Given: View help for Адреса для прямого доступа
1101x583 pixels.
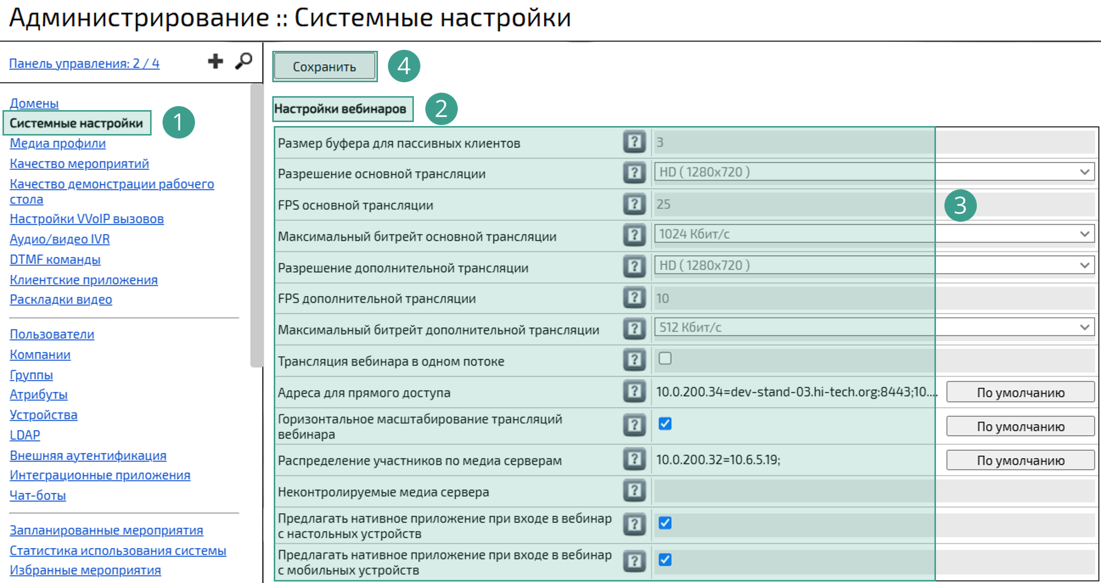Looking at the screenshot, I should click(634, 392).
